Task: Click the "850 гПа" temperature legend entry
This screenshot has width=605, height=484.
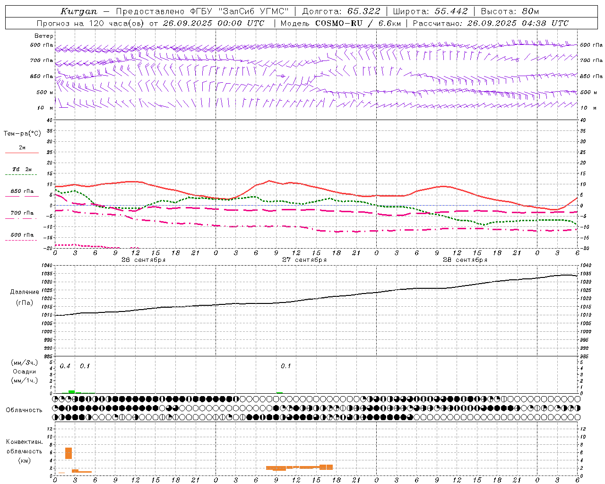Action: point(22,191)
